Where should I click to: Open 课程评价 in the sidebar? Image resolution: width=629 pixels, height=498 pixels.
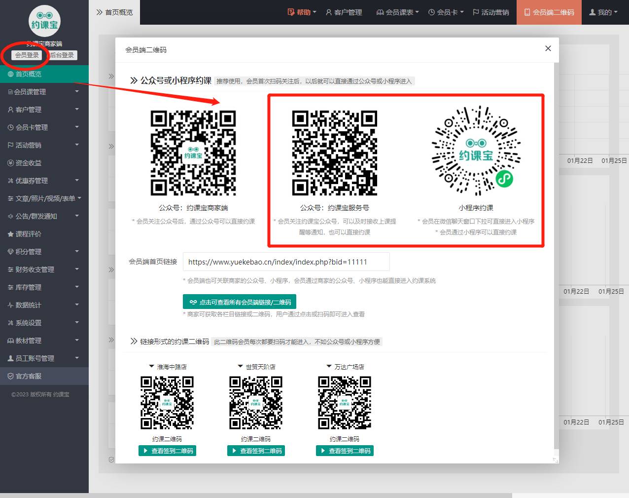pyautogui.click(x=44, y=234)
